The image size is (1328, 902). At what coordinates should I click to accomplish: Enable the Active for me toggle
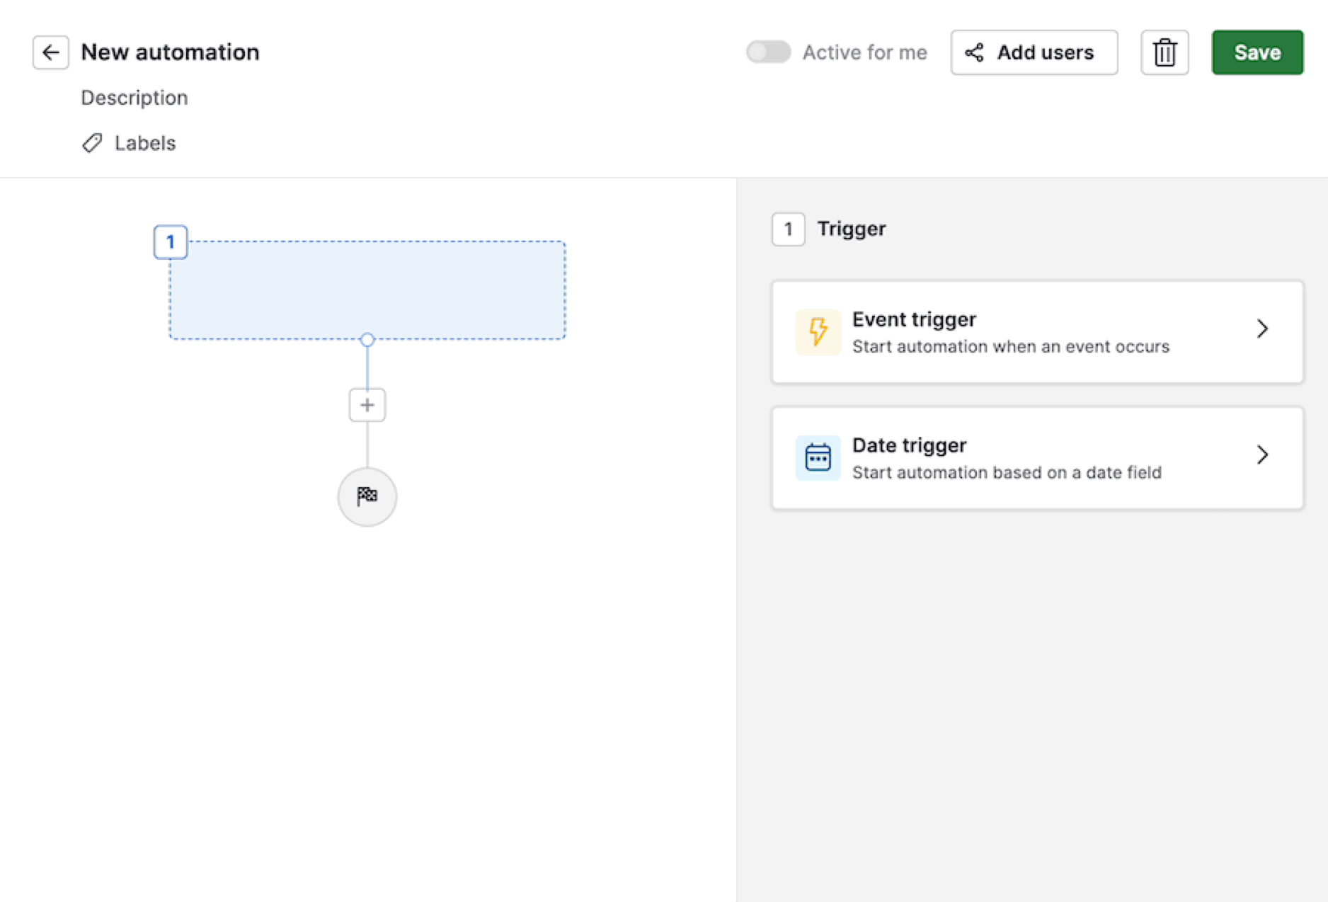coord(768,52)
